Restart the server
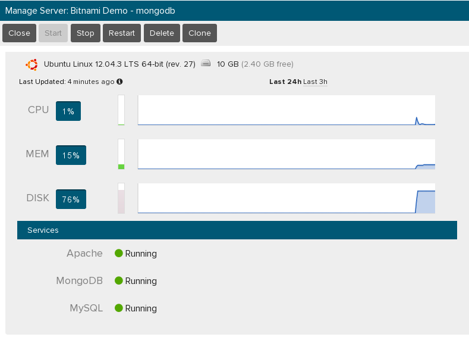 (122, 33)
